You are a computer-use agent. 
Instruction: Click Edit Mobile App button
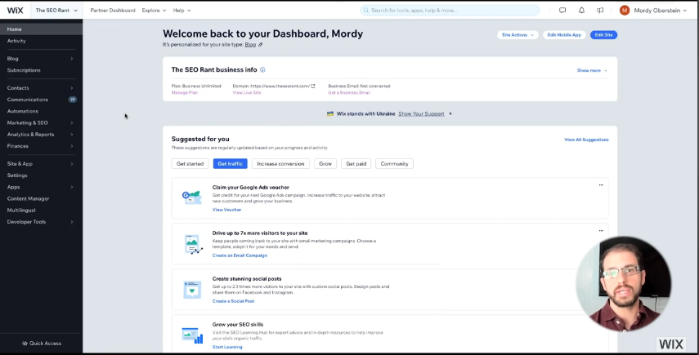564,35
